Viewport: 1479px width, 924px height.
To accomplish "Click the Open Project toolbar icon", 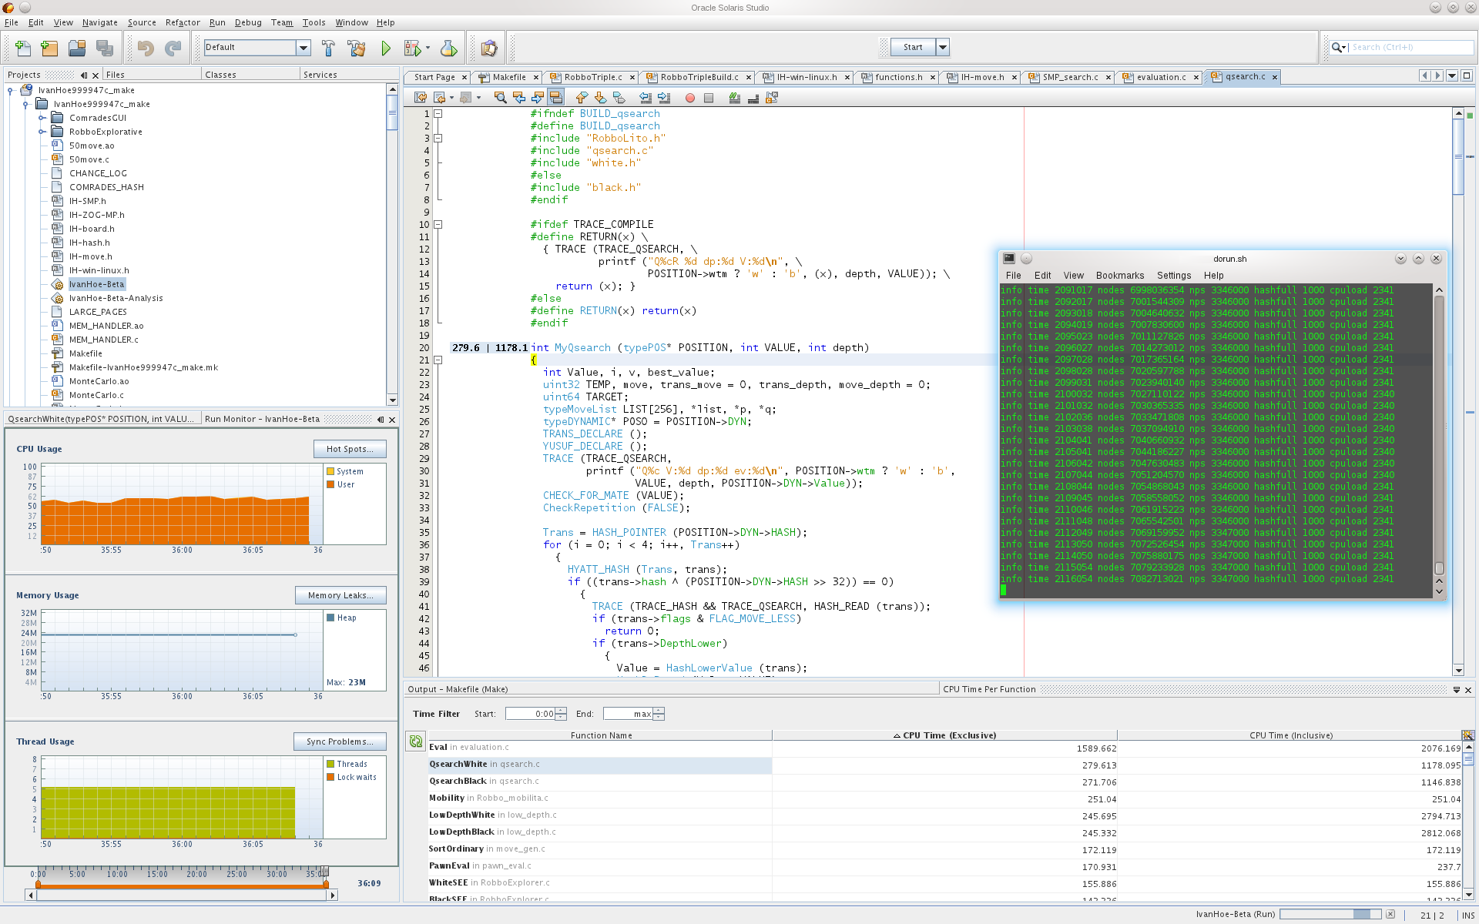I will point(77,48).
